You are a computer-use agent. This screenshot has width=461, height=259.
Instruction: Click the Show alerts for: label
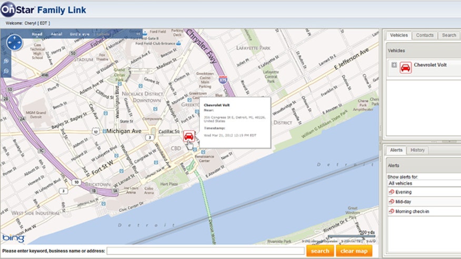point(403,177)
